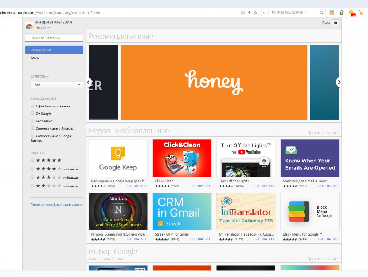Click БЕСПЛАТНО under Turn Off the Lights
The width and height of the screenshot is (368, 277).
[264, 186]
